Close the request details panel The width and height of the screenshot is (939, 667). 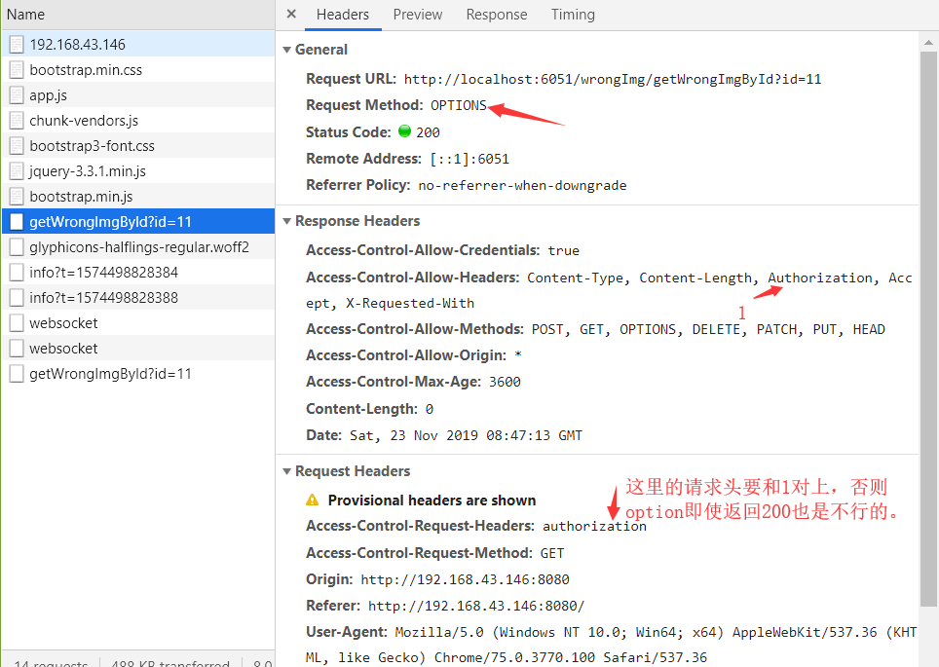coord(291,15)
